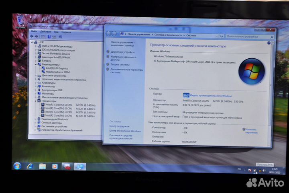Open Дополнительные параметры системы link
This screenshot has height=193, width=289.
[x=126, y=71]
